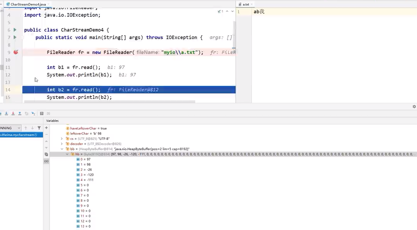Click import java.io.IOException line

pyautogui.click(x=62, y=15)
